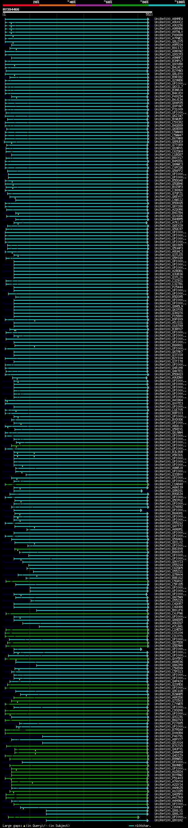Click the orange ~40% identity legend segment

(x=57, y=5)
